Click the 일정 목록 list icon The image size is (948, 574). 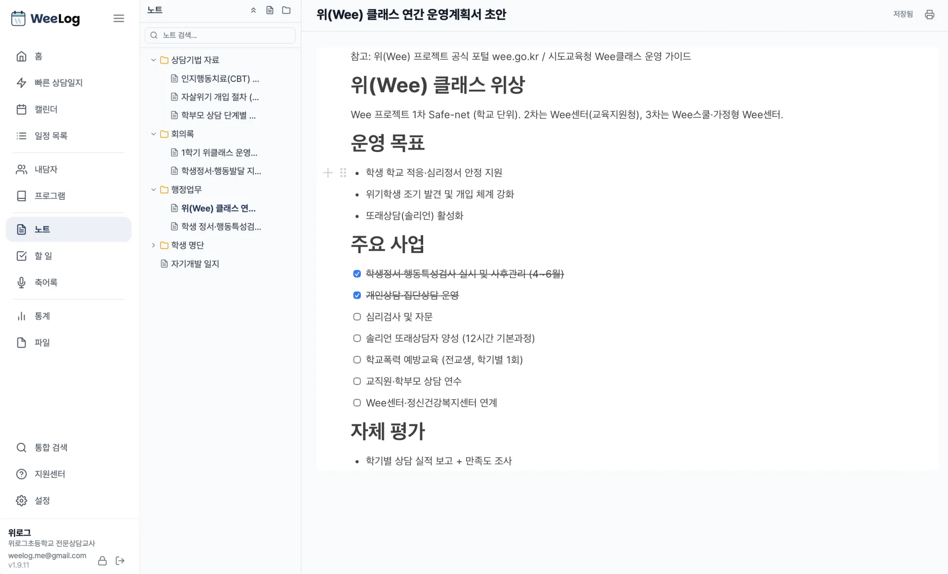[21, 136]
